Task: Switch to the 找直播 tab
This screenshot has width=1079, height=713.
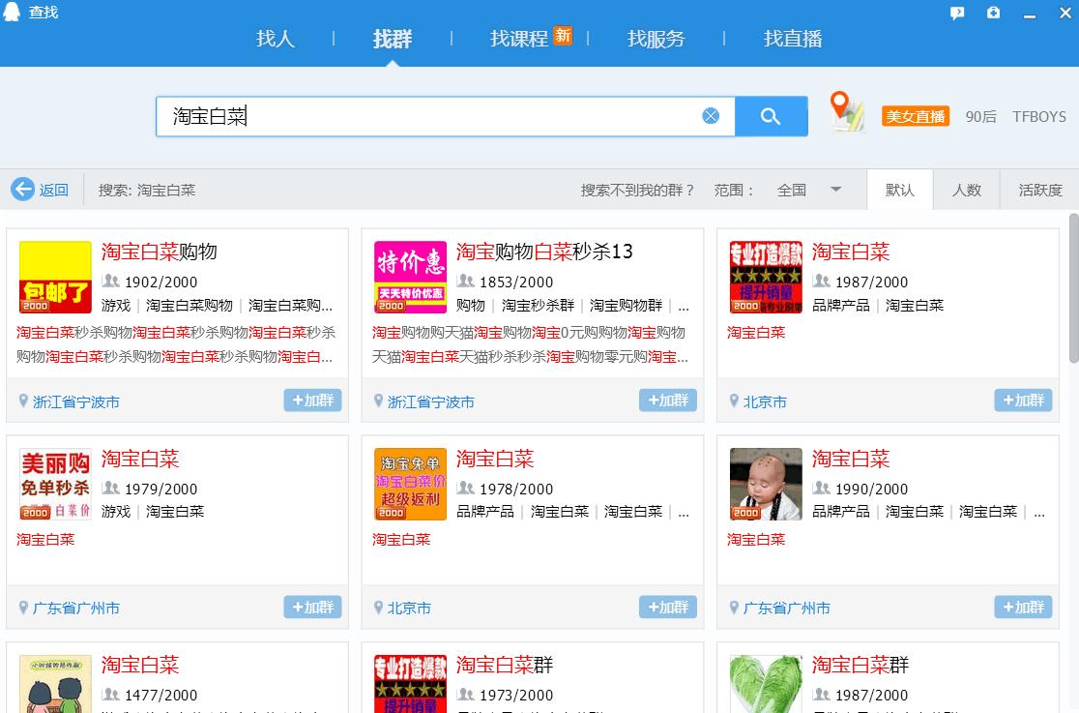Action: (x=792, y=40)
